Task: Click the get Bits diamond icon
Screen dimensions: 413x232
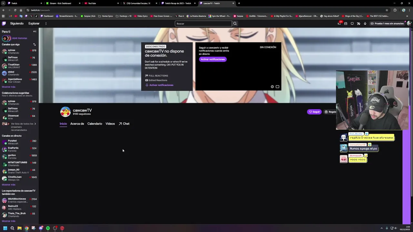Action: [x=365, y=24]
